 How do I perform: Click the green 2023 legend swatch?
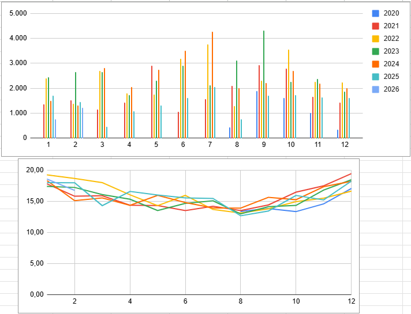pos(376,51)
